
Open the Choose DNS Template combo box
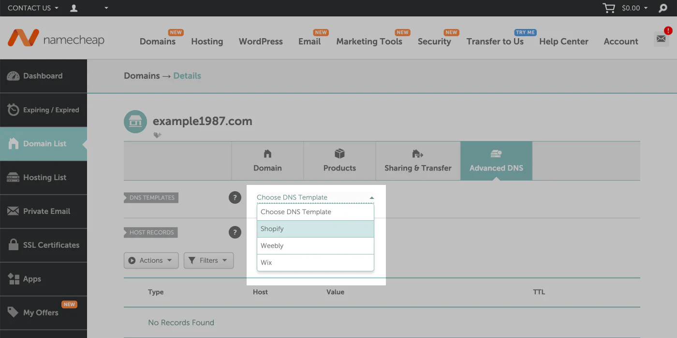[315, 197]
